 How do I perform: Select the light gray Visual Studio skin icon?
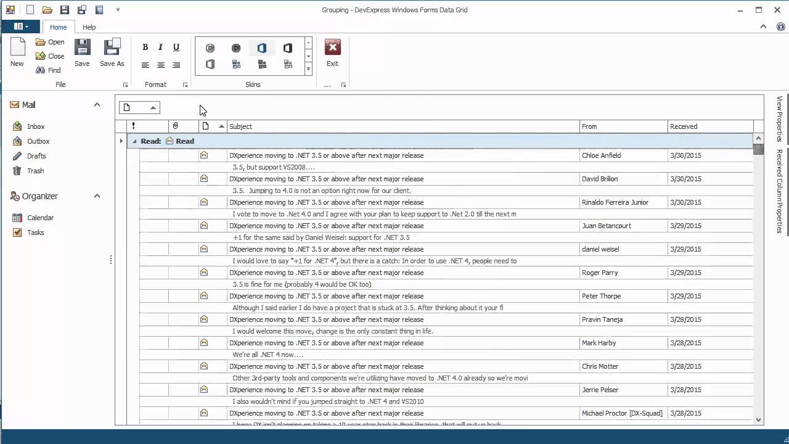[288, 64]
